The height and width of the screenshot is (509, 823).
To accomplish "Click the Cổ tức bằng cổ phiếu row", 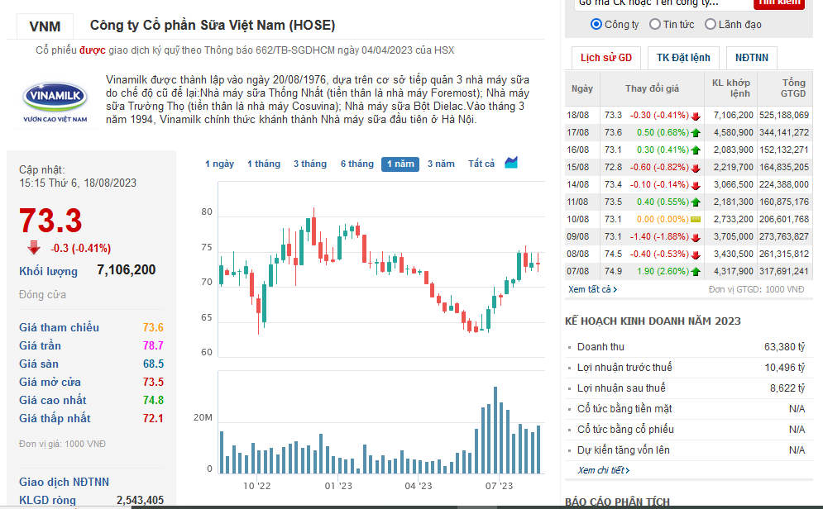I will (689, 430).
